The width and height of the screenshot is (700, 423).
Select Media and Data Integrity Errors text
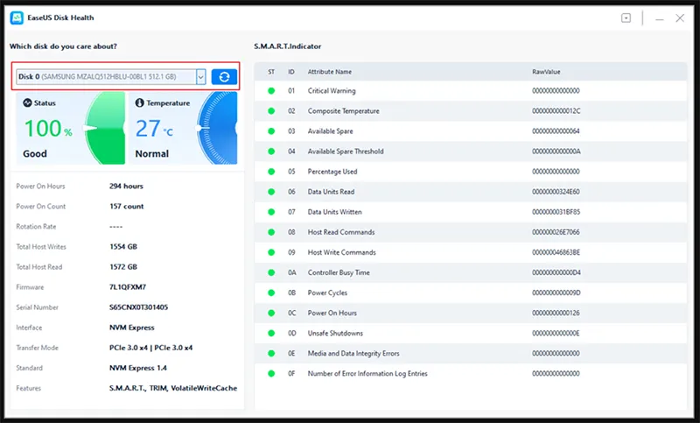point(353,353)
